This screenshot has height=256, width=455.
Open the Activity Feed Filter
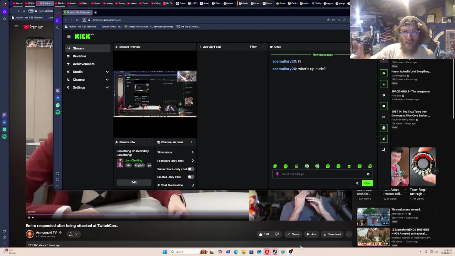pos(253,47)
